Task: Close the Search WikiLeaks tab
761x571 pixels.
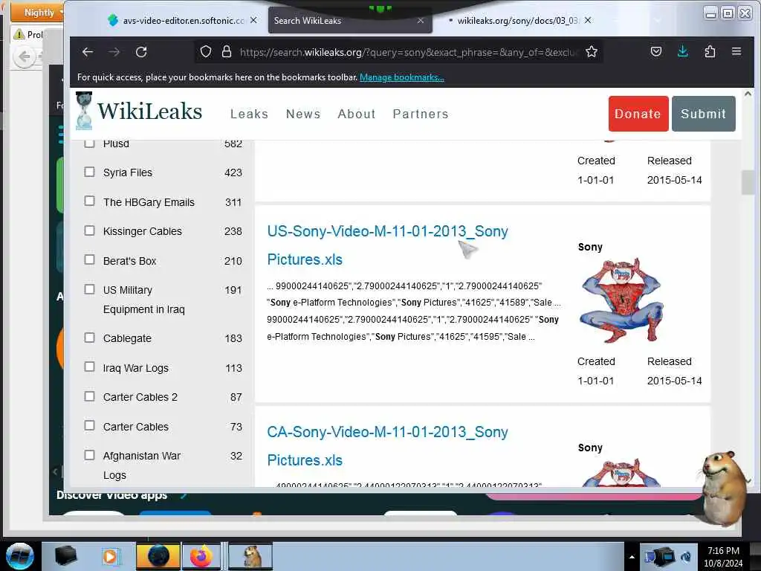Action: click(x=421, y=20)
